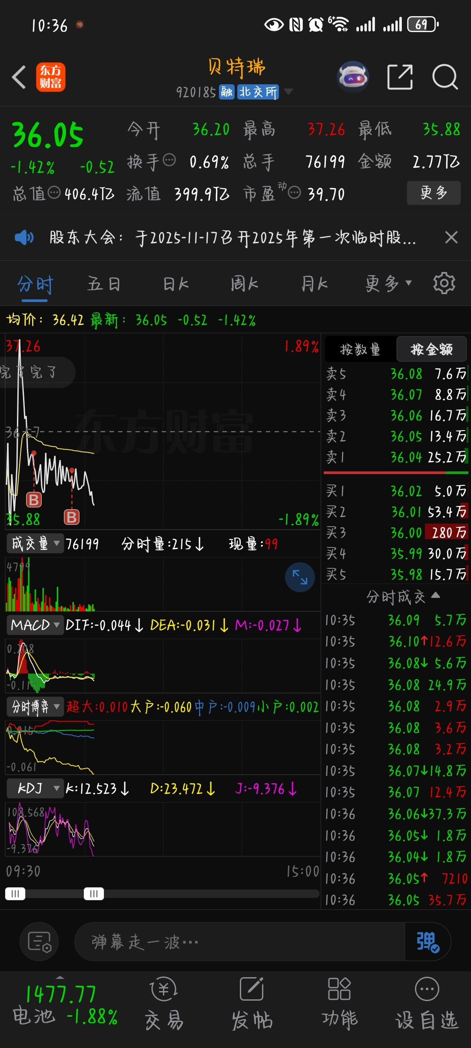Tap the 更多 quote details button
The height and width of the screenshot is (1048, 471).
(x=434, y=192)
